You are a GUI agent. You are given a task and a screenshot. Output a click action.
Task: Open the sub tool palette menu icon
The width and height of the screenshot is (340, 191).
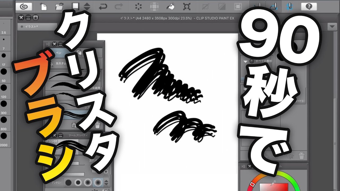click(x=48, y=44)
